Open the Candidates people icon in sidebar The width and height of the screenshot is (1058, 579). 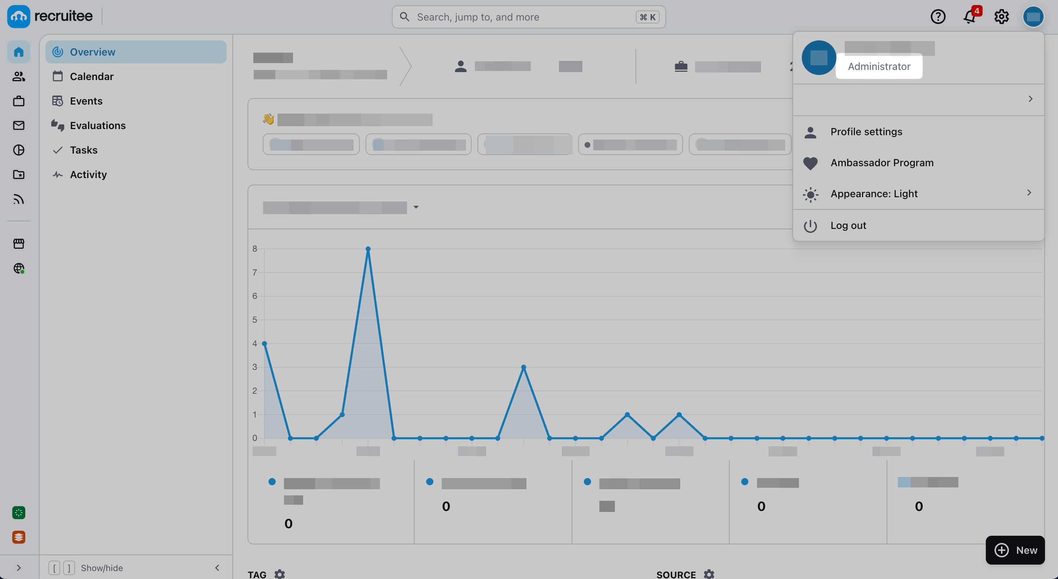tap(18, 76)
